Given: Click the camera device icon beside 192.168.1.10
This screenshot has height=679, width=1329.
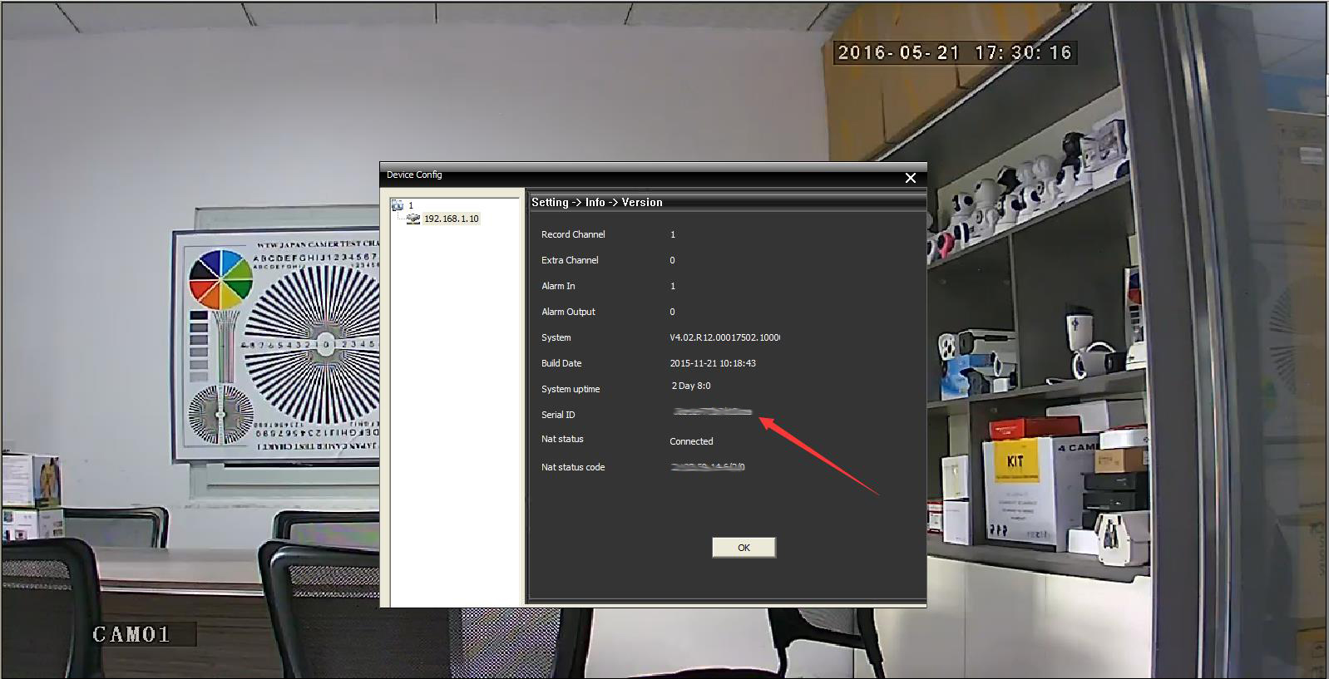Looking at the screenshot, I should [x=413, y=219].
